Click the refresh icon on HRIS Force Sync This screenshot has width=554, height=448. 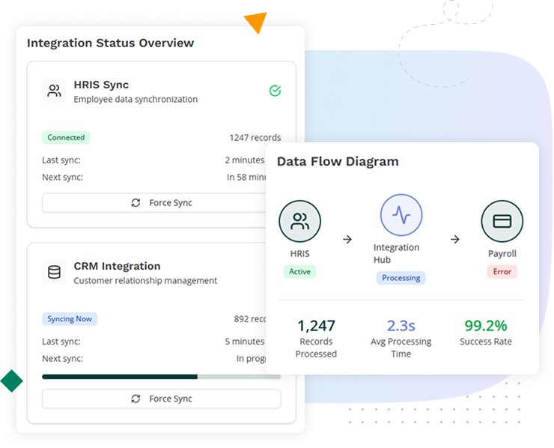136,202
